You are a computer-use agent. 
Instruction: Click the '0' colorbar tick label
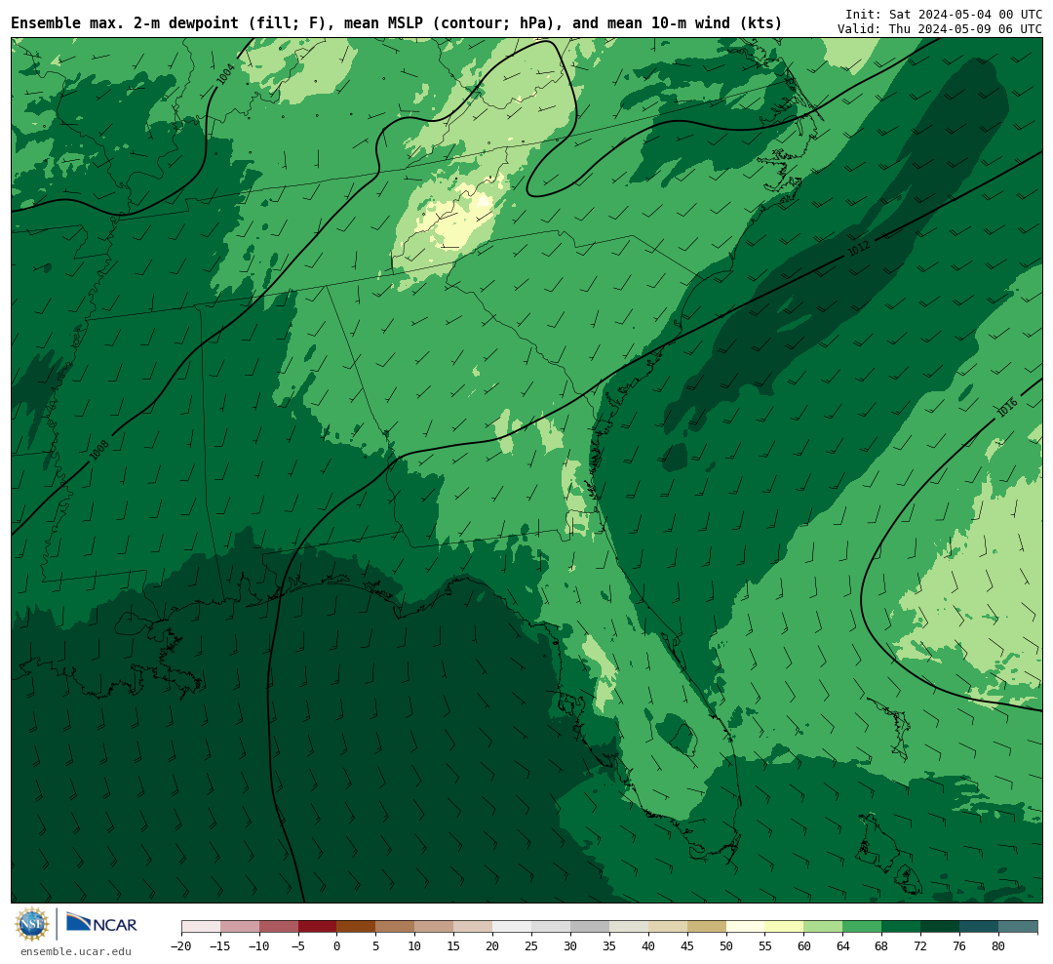pos(337,945)
